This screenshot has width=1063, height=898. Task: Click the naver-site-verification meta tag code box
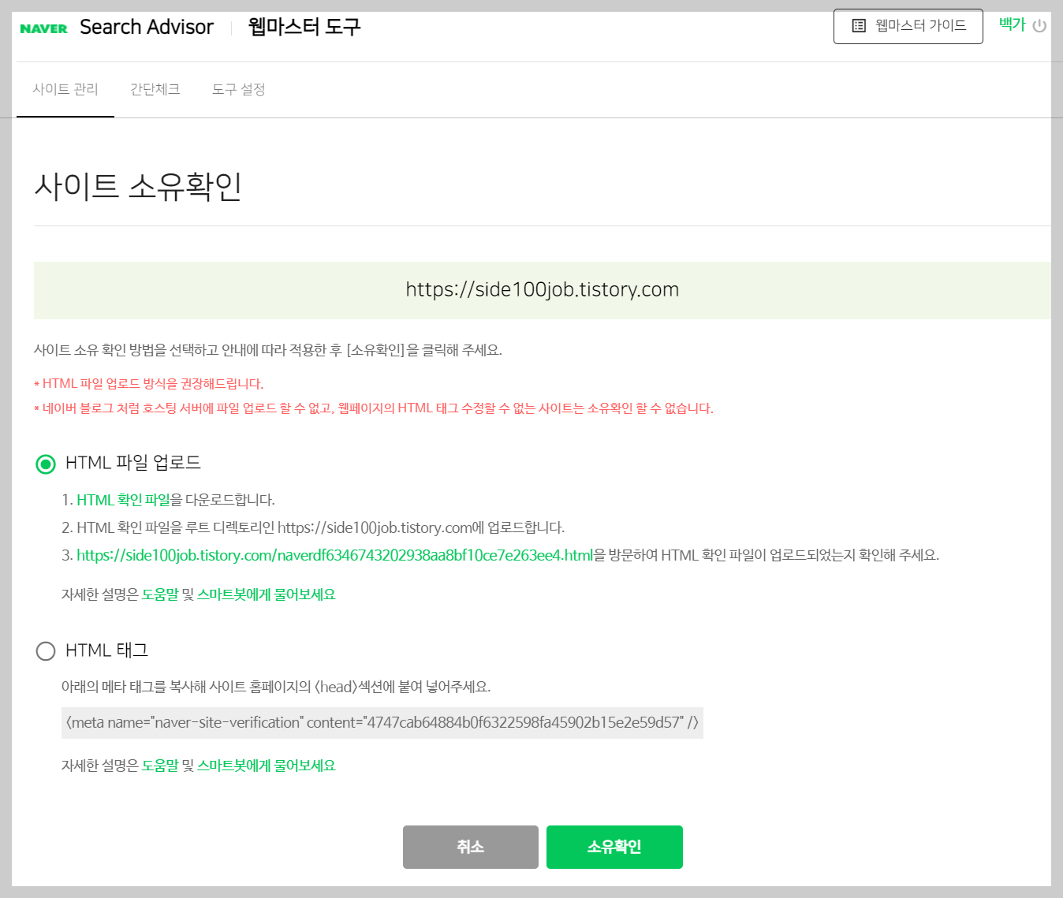coord(382,723)
